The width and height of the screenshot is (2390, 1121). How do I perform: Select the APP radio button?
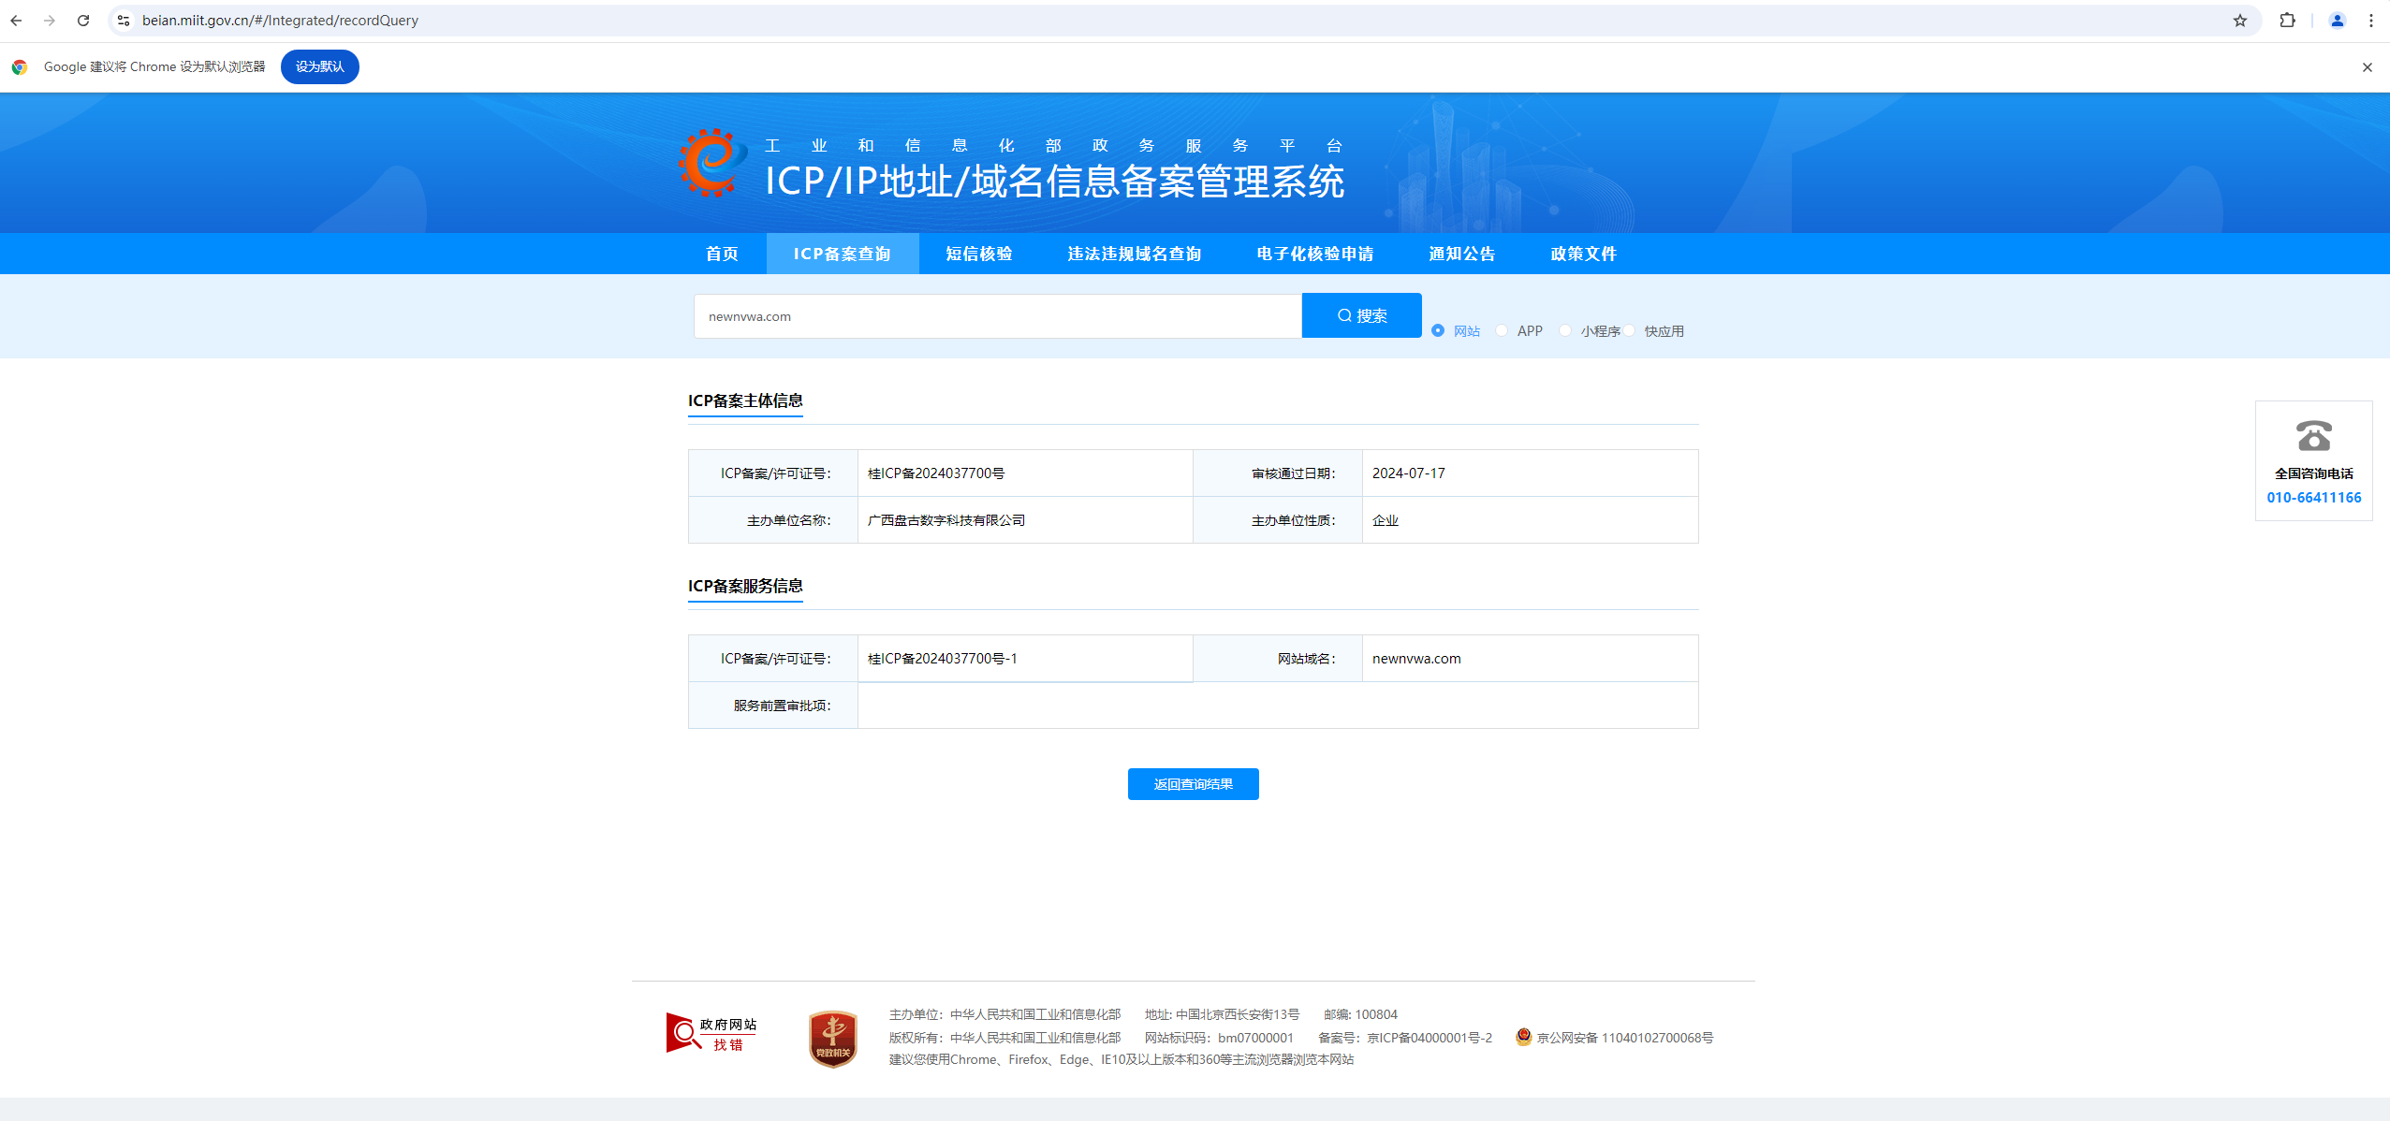pos(1502,330)
